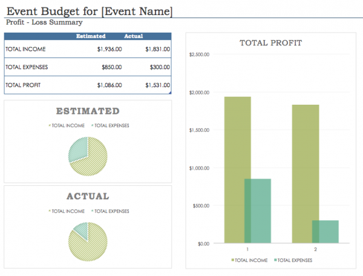Click the Profit - Loss Summary subtitle
This screenshot has width=363, height=276.
click(44, 22)
